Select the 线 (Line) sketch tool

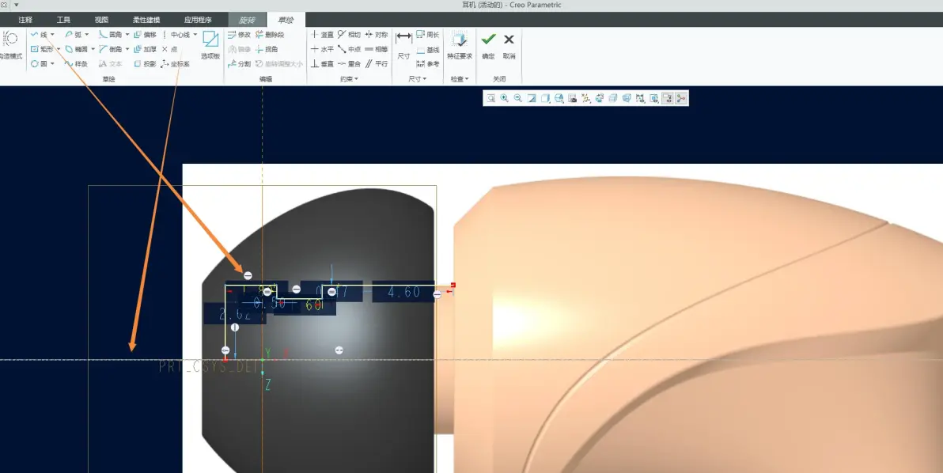[40, 35]
